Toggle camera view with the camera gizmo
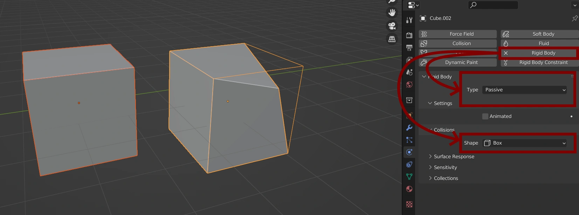Image resolution: width=579 pixels, height=215 pixels. [x=392, y=26]
